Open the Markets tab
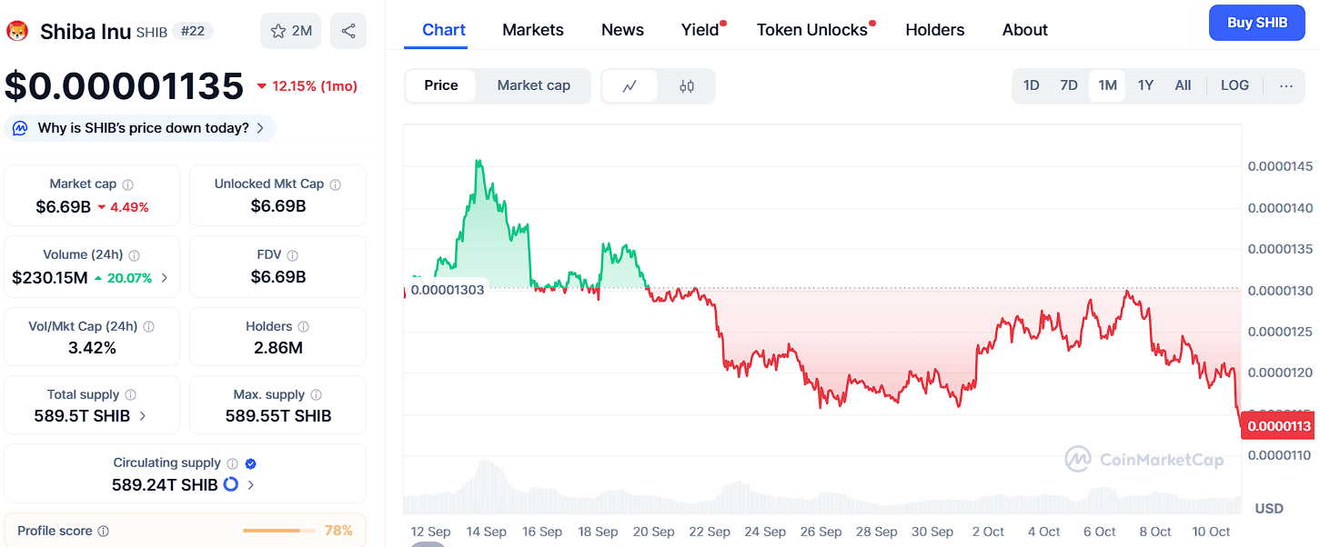1320x547 pixels. (x=533, y=30)
